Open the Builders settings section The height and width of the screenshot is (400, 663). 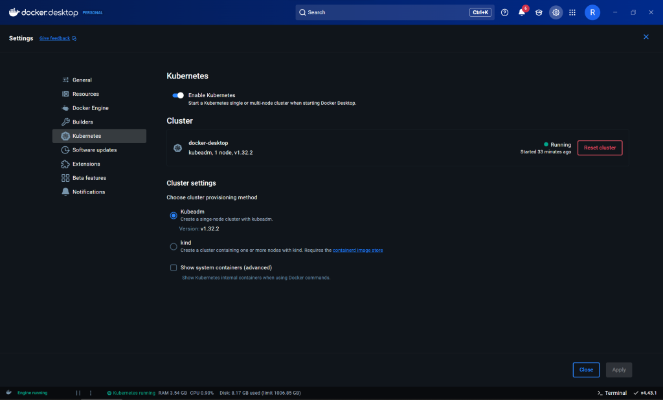click(99, 122)
